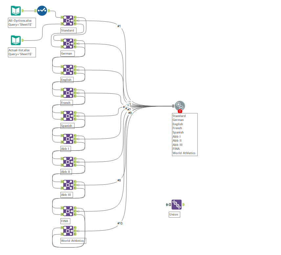281x255 pixels.
Task: Select the French Join tool
Action: [x=68, y=92]
